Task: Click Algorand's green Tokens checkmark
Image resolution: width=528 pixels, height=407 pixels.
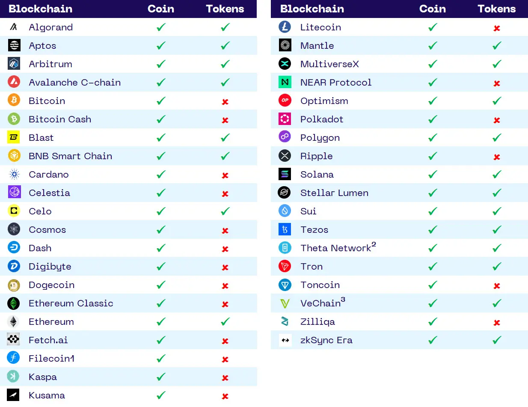Action: [225, 27]
